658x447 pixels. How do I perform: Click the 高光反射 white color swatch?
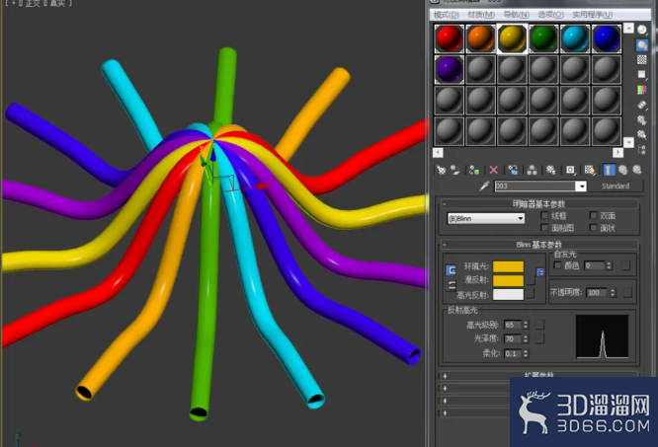tap(508, 294)
